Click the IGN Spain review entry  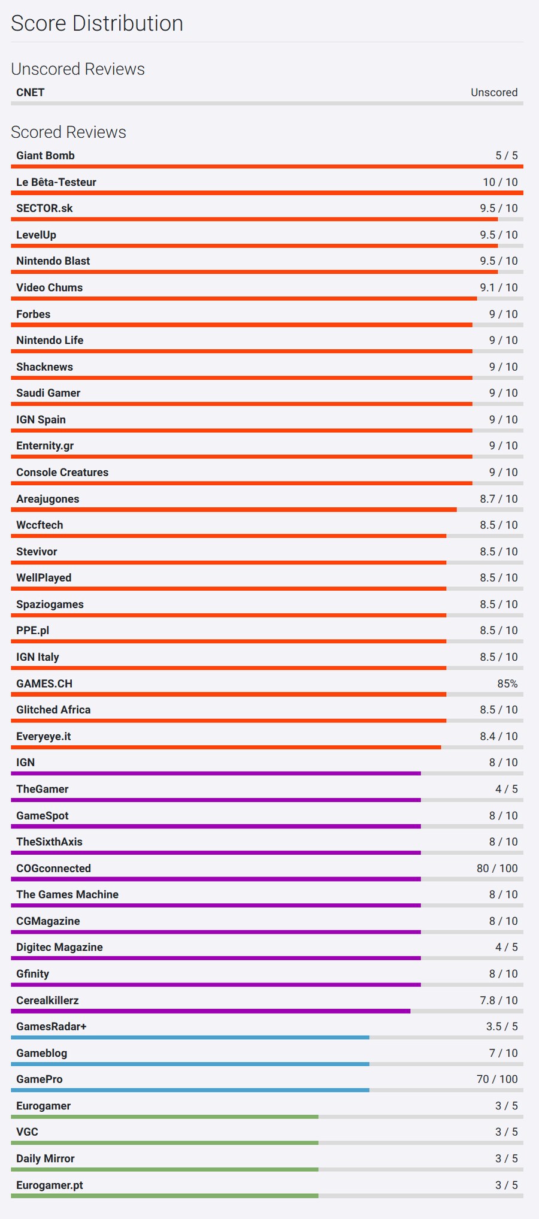(41, 419)
